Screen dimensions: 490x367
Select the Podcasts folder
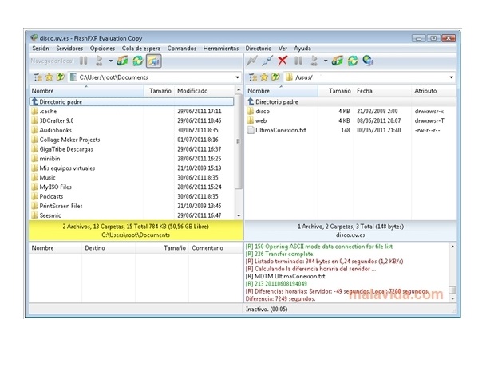(x=132, y=196)
